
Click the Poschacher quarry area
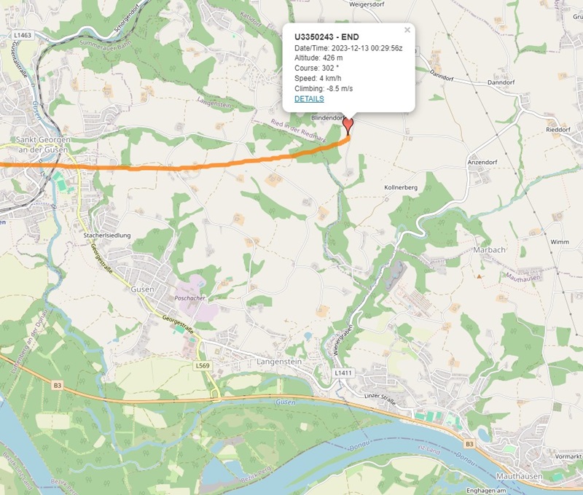click(x=193, y=299)
